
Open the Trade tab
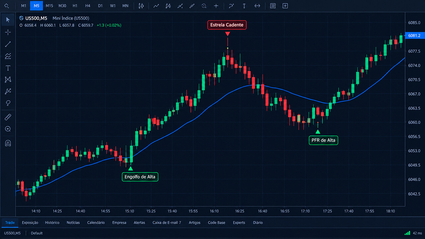click(x=10, y=223)
